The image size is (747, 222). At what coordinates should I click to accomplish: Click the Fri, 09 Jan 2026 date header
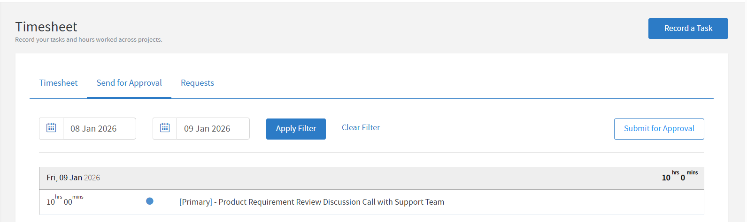[x=73, y=178]
